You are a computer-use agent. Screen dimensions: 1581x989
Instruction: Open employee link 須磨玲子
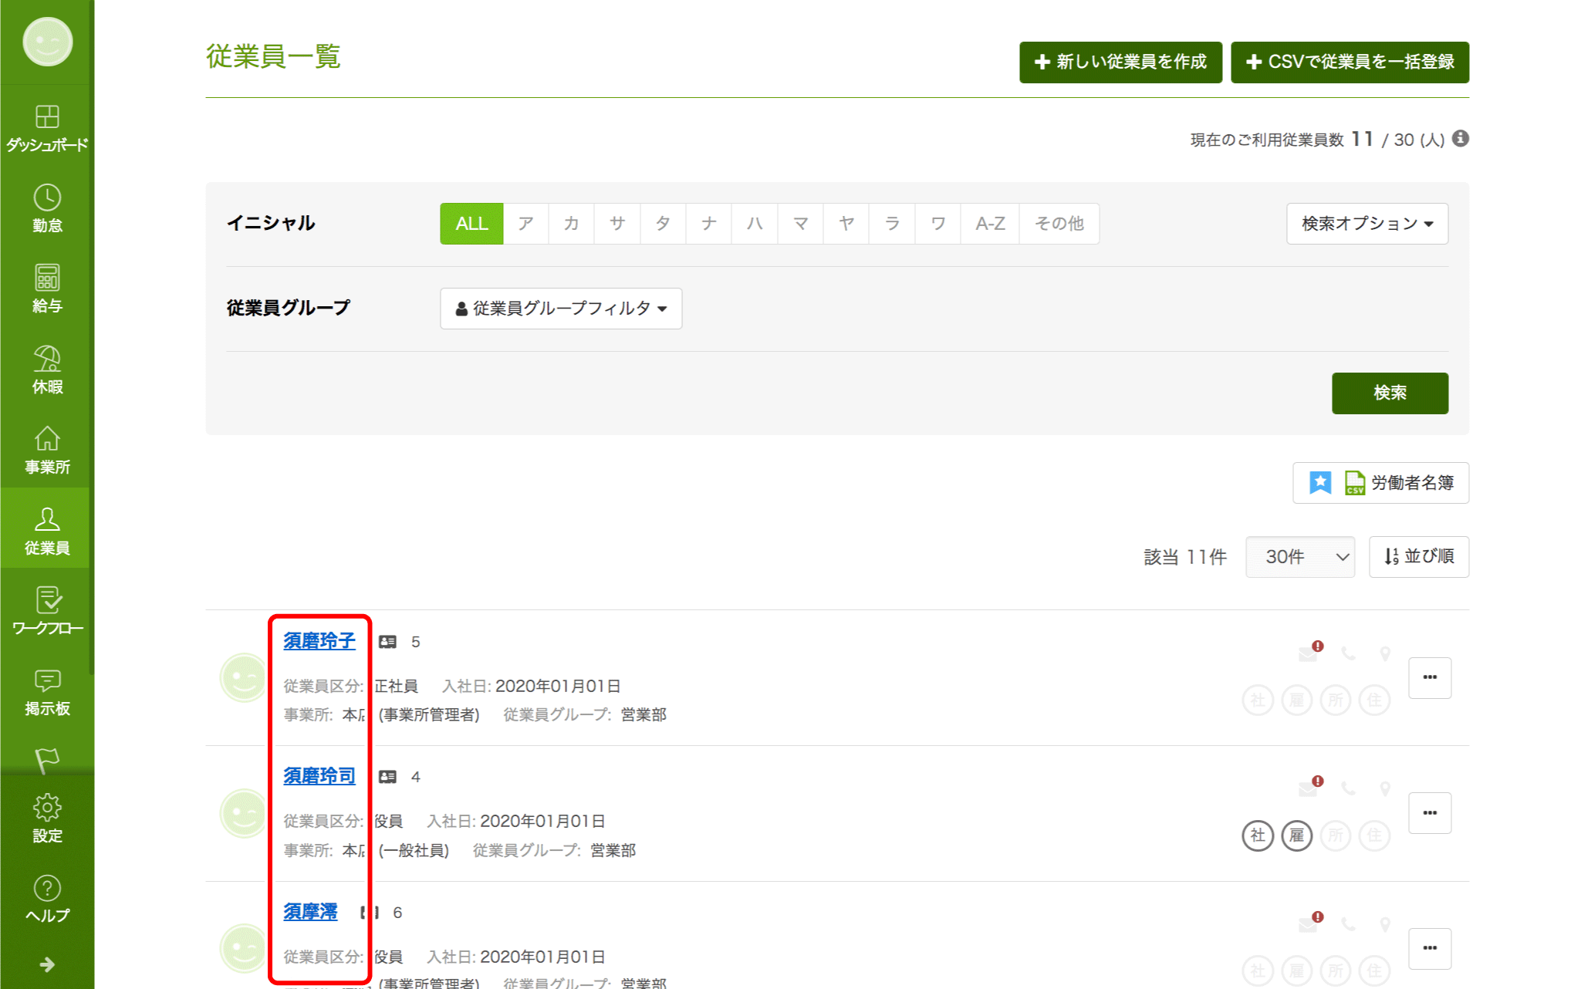pyautogui.click(x=319, y=641)
